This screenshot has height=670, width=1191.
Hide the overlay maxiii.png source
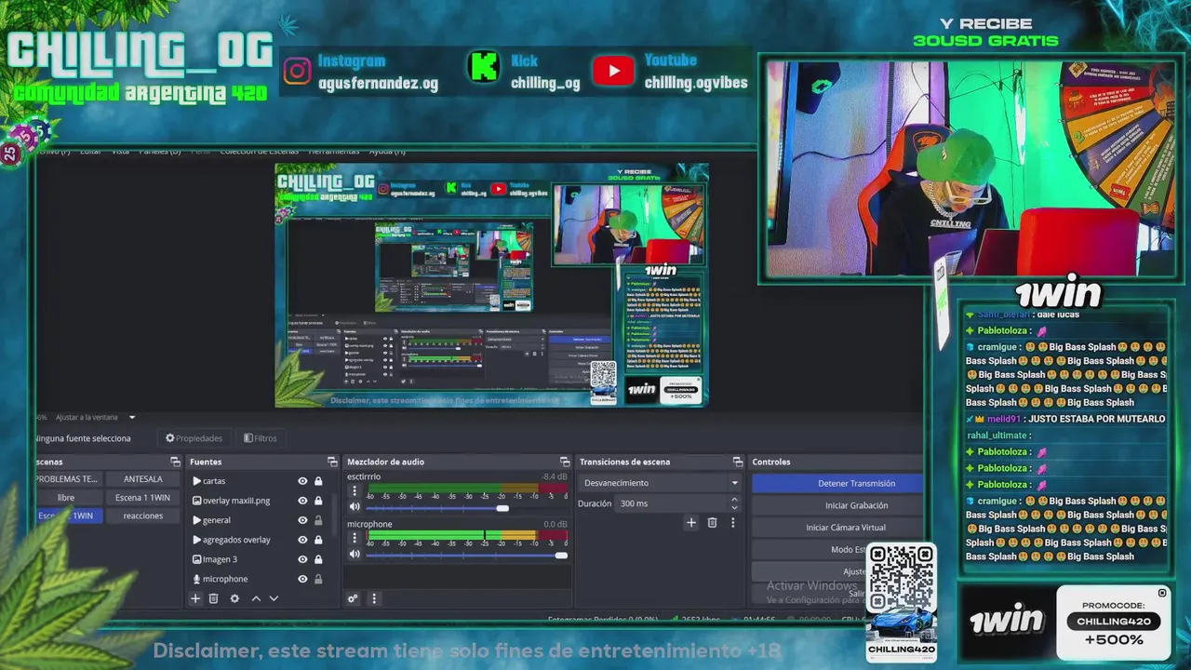tap(302, 501)
